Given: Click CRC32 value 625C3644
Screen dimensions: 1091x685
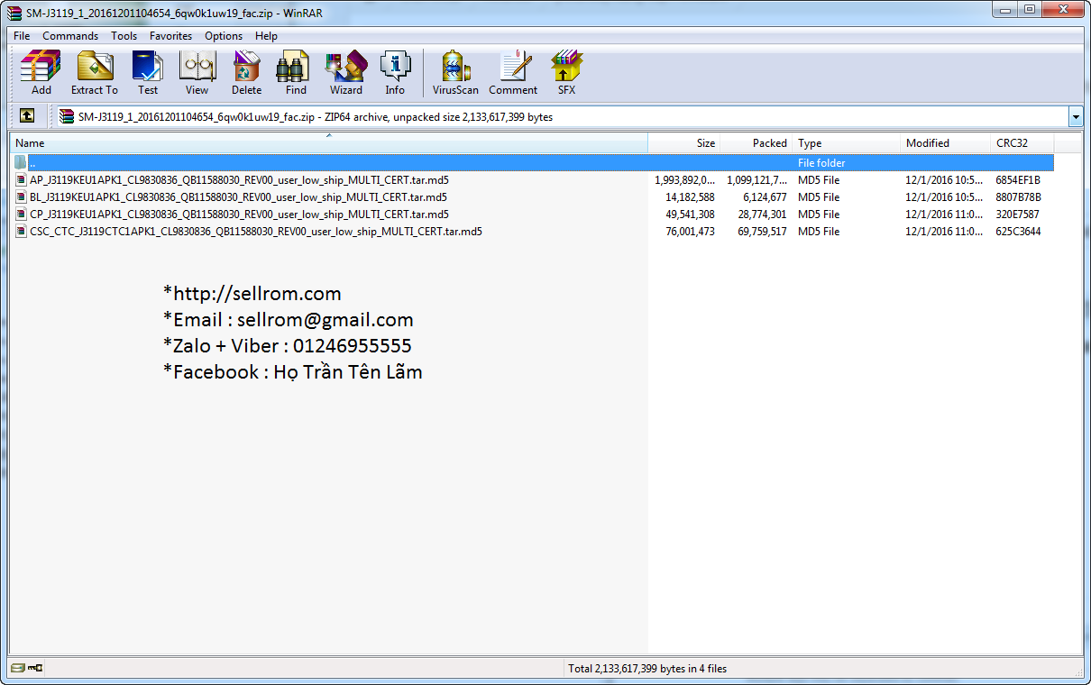Looking at the screenshot, I should tap(1018, 232).
